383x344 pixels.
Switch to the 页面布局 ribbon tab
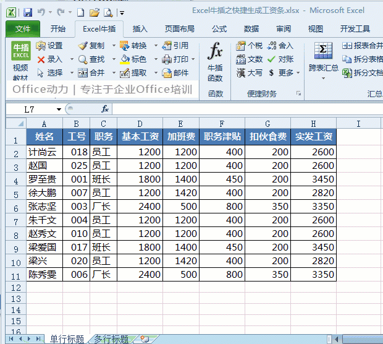180,29
